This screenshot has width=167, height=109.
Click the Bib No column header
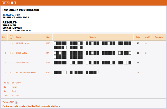pyautogui.click(x=11, y=37)
